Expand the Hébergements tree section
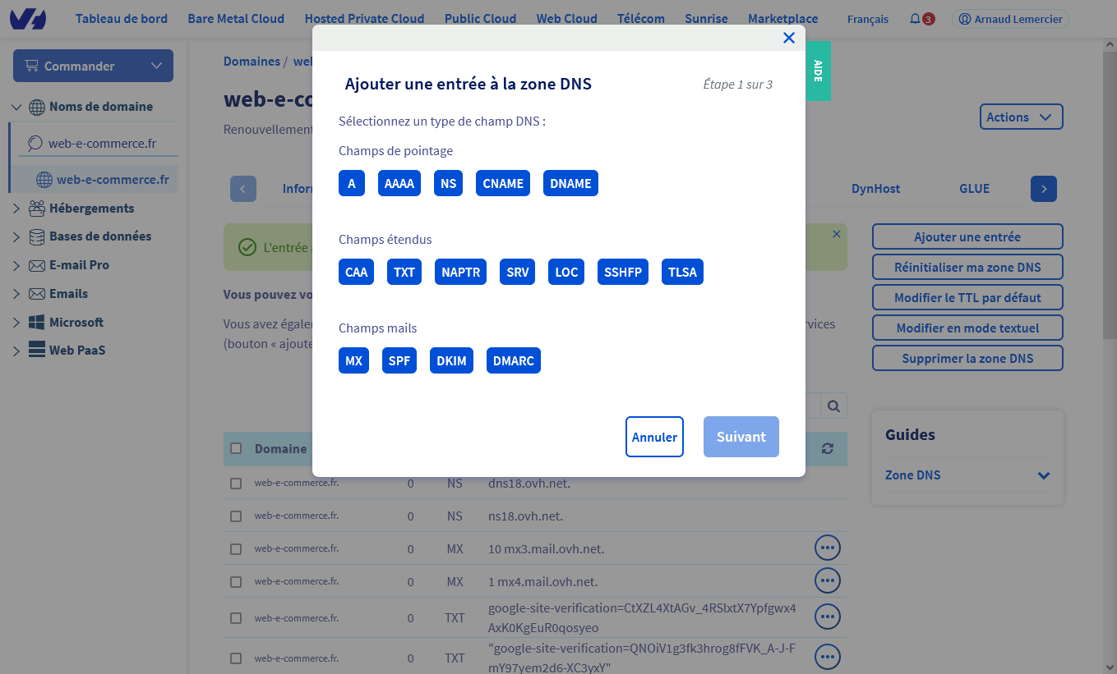Viewport: 1117px width, 674px height. (16, 209)
